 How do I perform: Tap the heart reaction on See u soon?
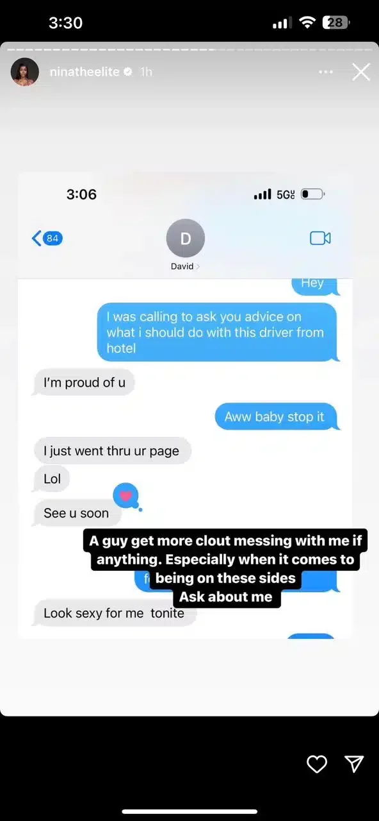126,496
